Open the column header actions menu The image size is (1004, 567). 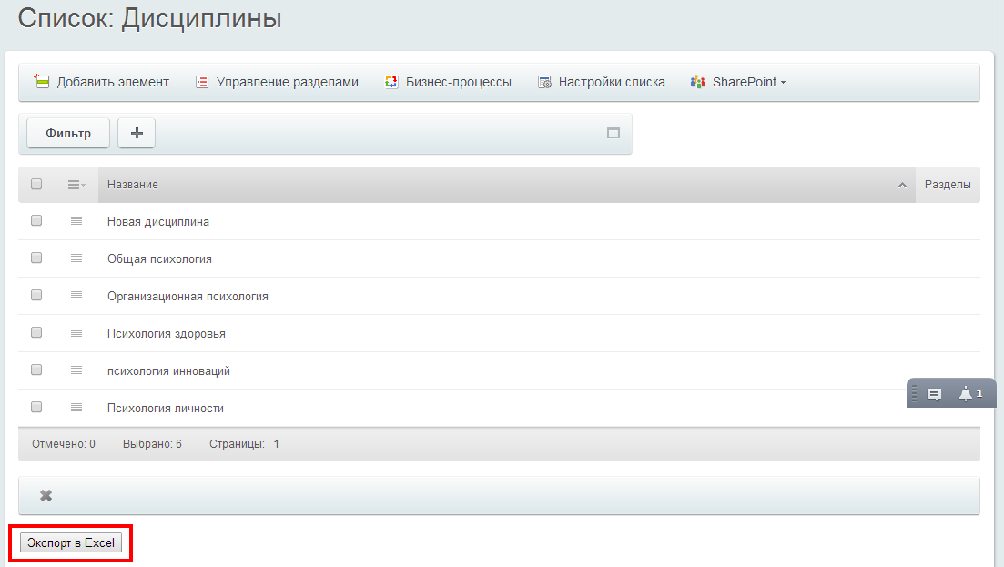pos(76,185)
